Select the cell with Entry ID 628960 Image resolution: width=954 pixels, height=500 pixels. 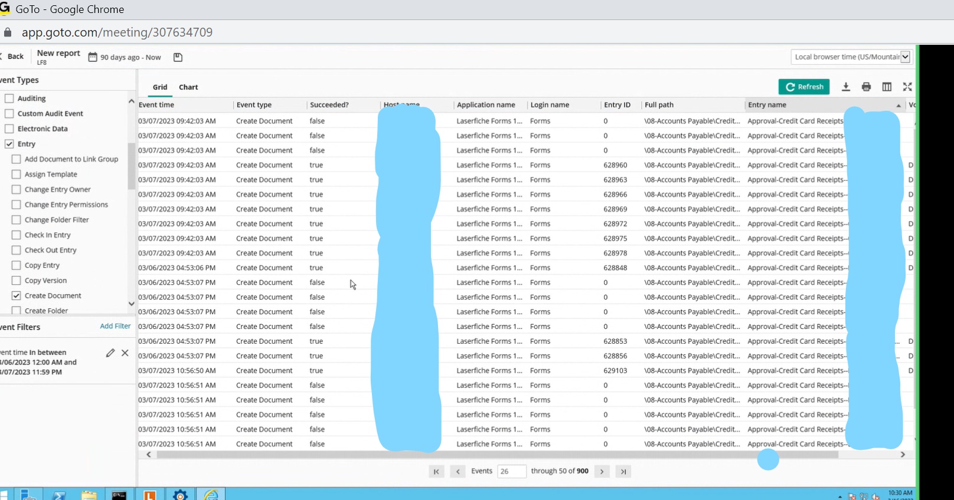coord(615,165)
